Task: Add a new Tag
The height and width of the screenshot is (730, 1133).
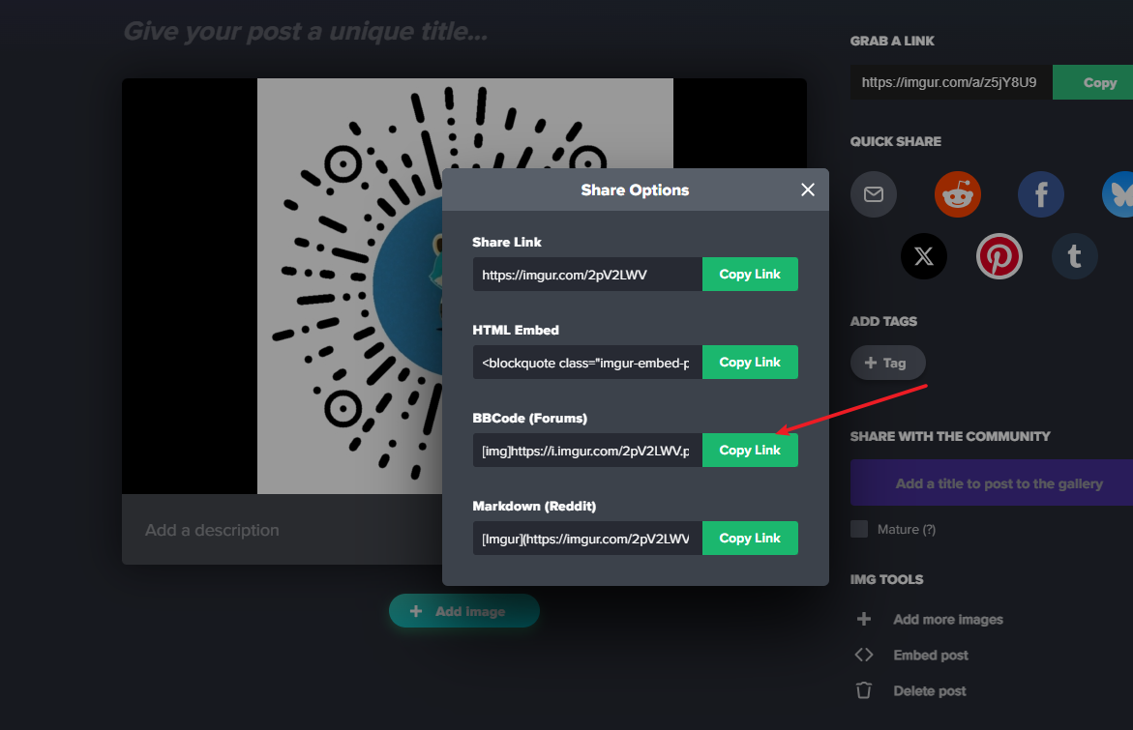Action: click(x=887, y=363)
